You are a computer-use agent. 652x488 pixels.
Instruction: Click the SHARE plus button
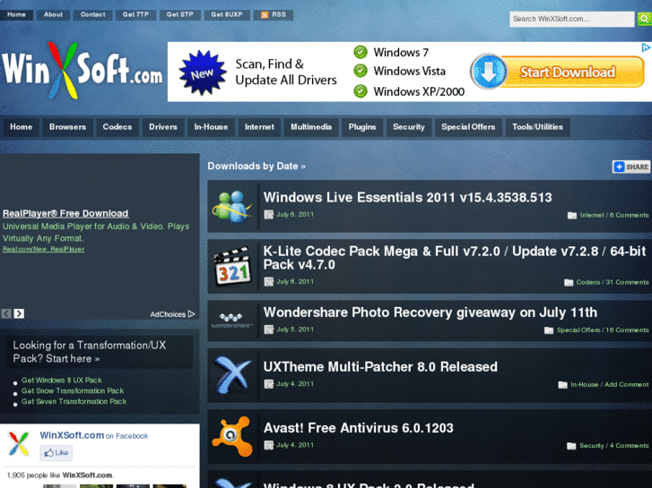(630, 167)
